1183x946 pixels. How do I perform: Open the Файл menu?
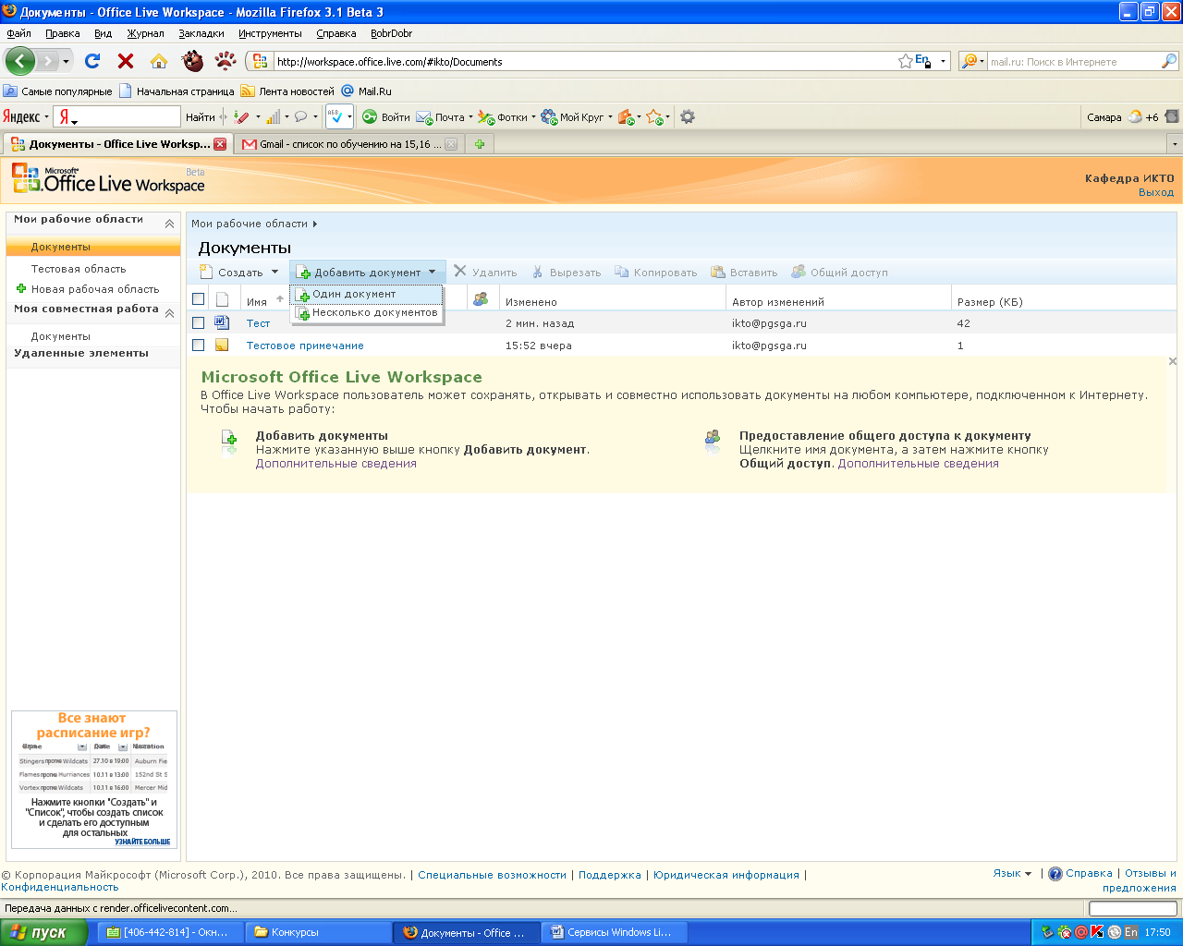18,33
